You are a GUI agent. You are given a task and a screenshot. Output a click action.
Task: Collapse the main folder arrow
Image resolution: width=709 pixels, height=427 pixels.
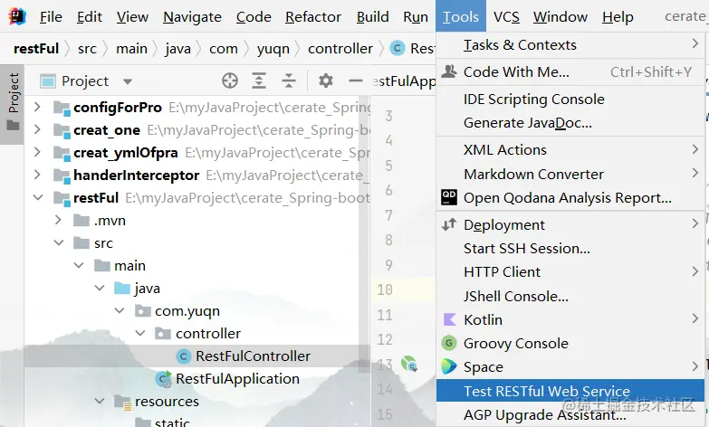point(79,265)
